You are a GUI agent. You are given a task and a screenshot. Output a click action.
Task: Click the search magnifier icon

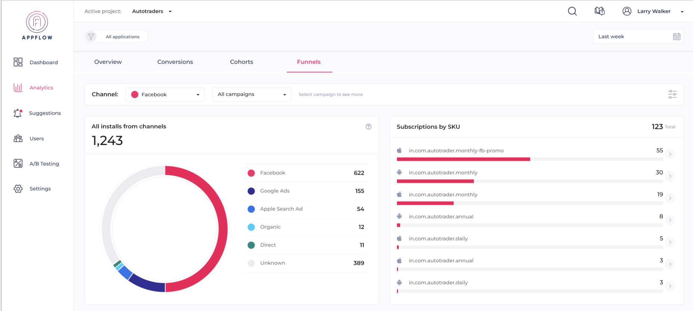click(x=572, y=11)
